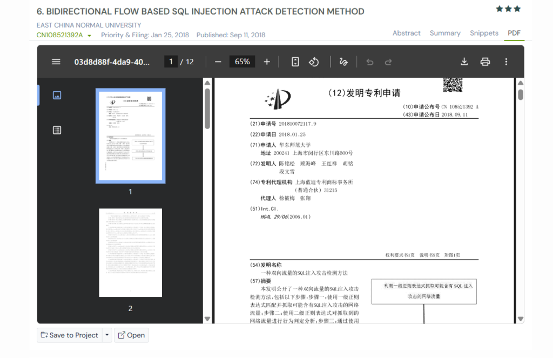Open the PDF viewer hamburger menu
This screenshot has height=358, width=553.
[x=56, y=62]
